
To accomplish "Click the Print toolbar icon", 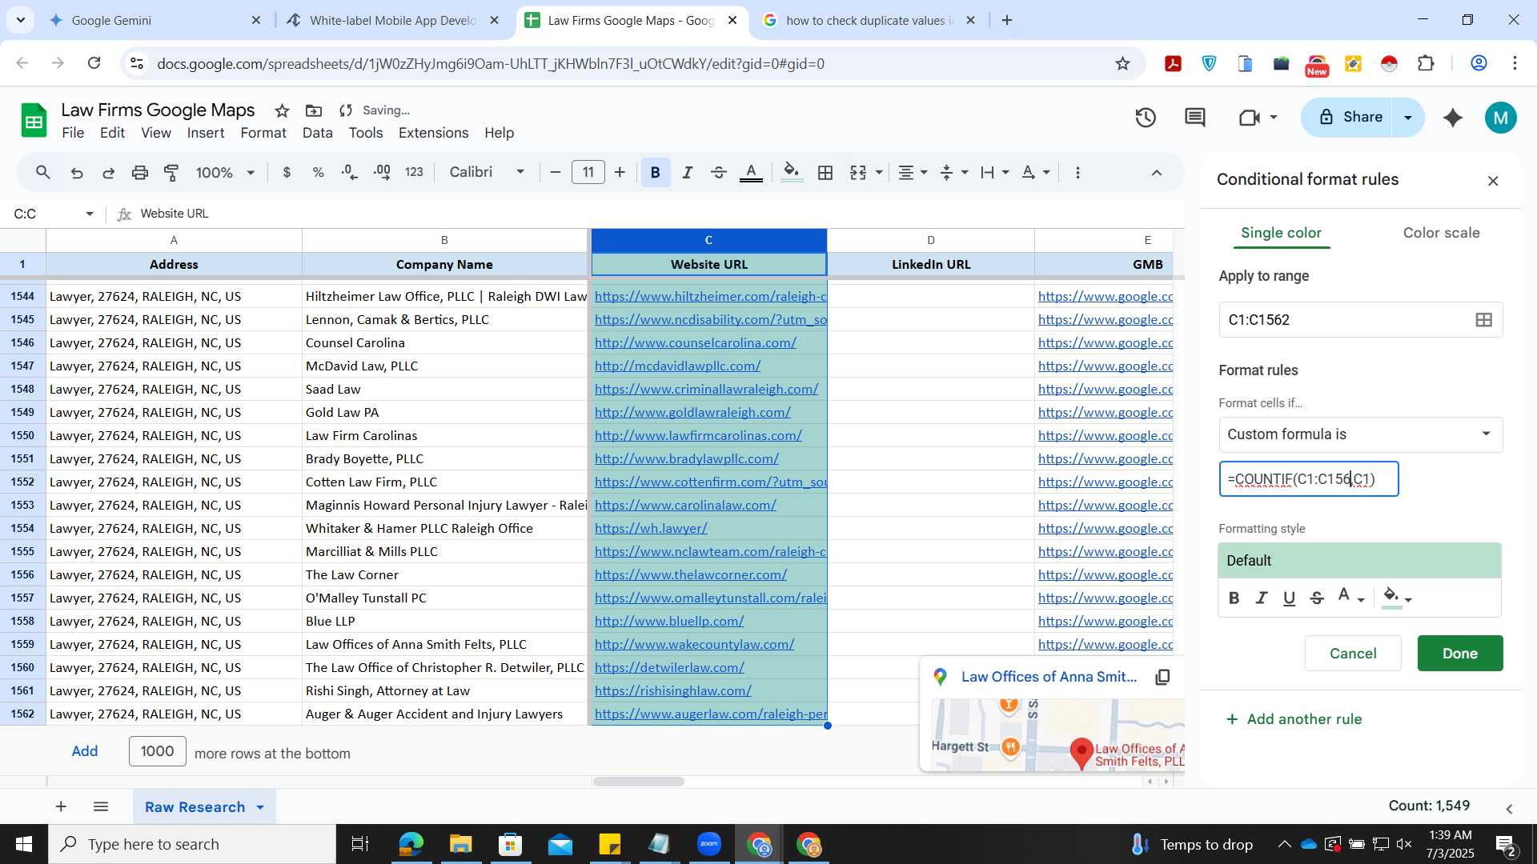I will [140, 173].
